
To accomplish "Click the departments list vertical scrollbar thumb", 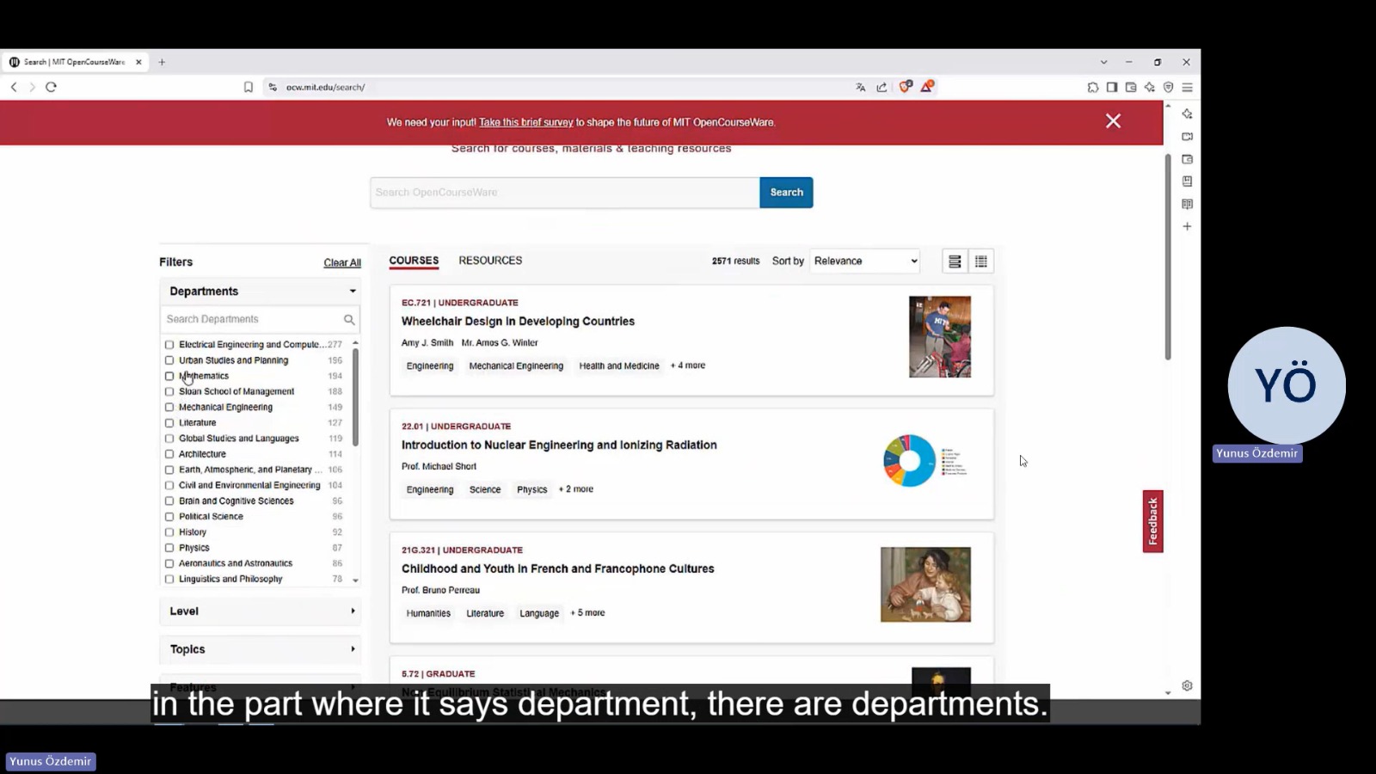I will (355, 396).
